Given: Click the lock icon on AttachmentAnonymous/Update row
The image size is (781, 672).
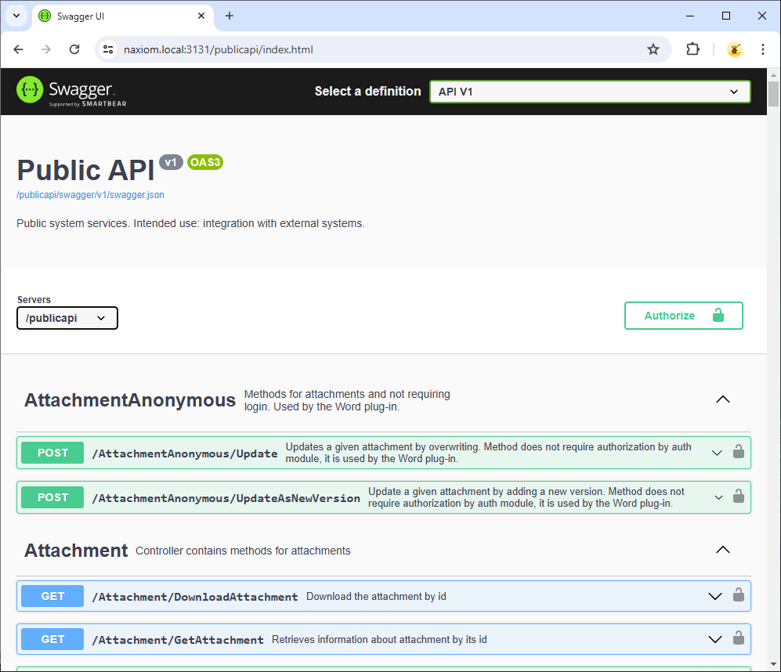Looking at the screenshot, I should click(738, 452).
